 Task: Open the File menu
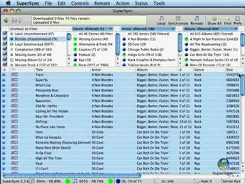48,3
